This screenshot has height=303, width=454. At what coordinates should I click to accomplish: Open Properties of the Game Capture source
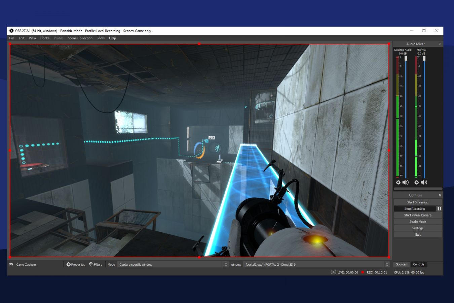click(x=76, y=264)
